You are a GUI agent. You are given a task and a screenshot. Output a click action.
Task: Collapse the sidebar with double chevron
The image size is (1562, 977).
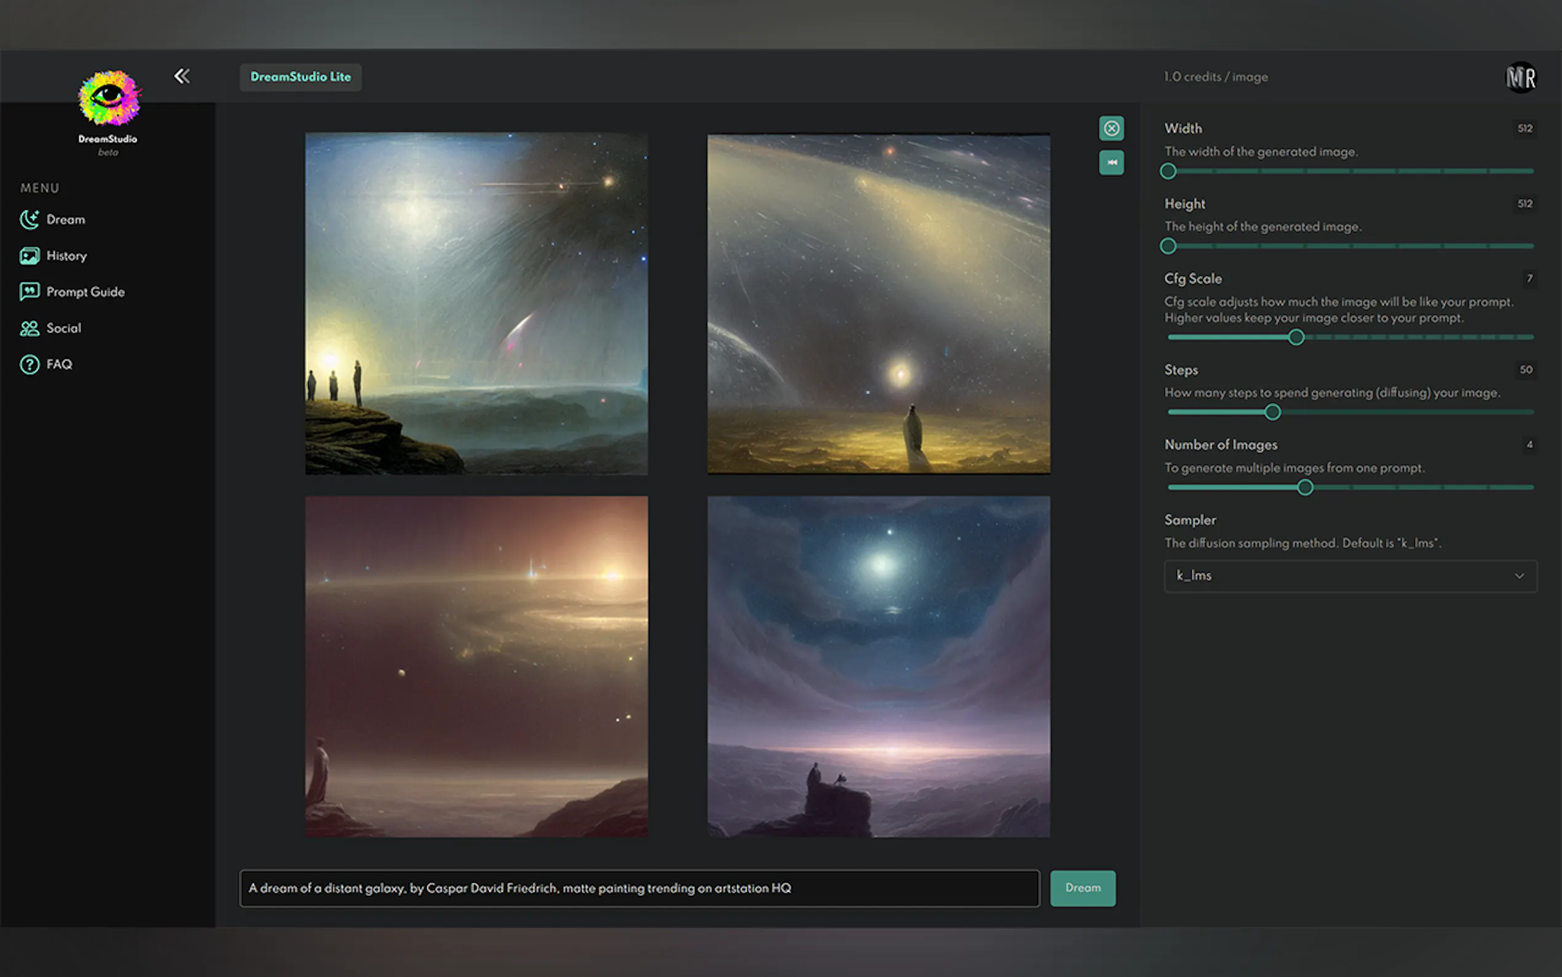tap(182, 76)
